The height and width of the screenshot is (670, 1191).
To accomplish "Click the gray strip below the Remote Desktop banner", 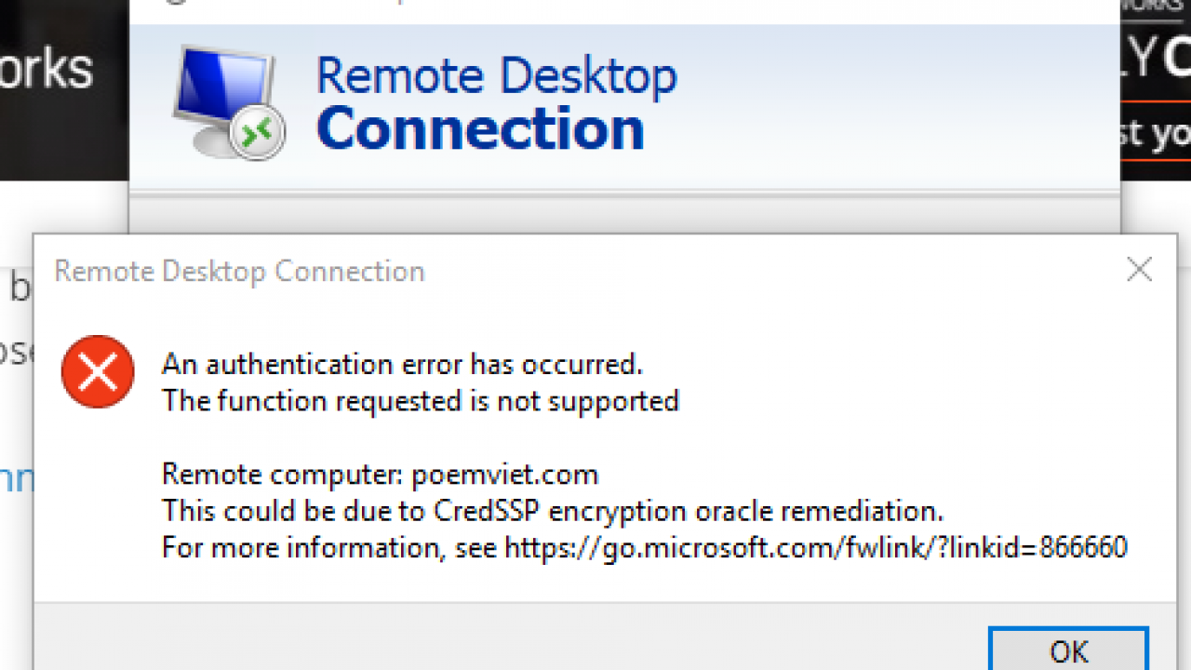I will 623,216.
